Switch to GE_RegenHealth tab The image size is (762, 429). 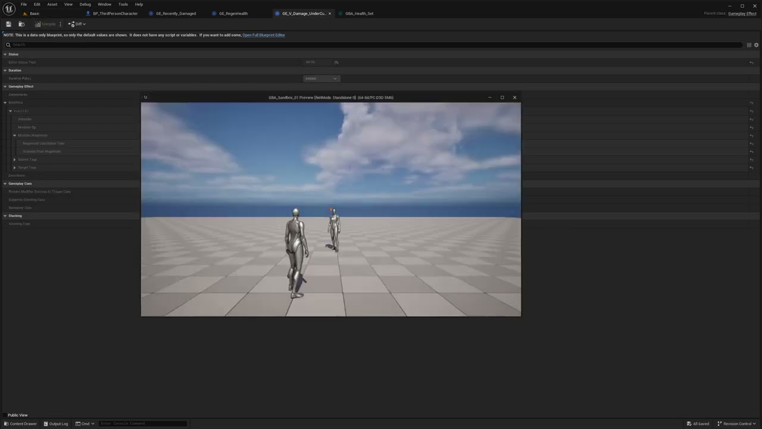click(233, 13)
